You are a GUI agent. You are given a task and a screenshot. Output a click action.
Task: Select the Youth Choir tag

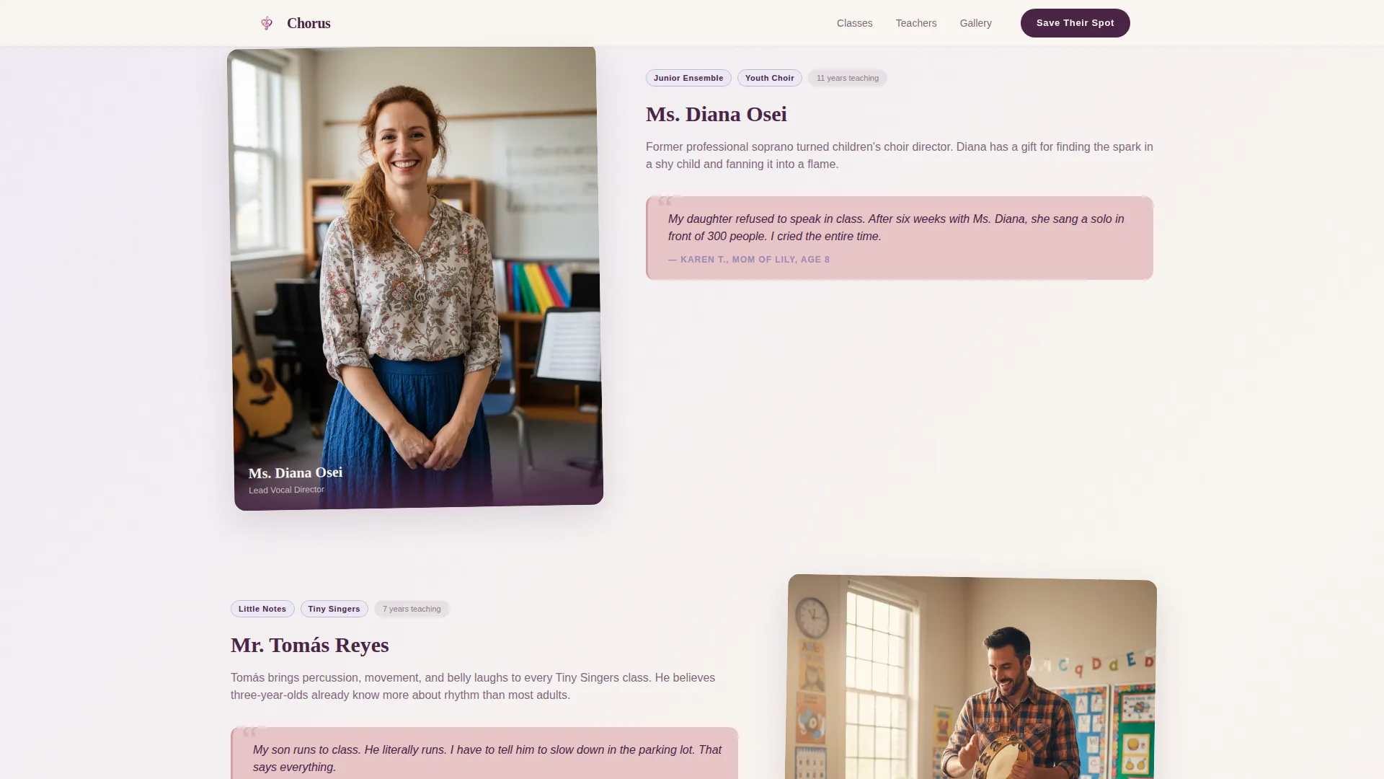pos(769,78)
